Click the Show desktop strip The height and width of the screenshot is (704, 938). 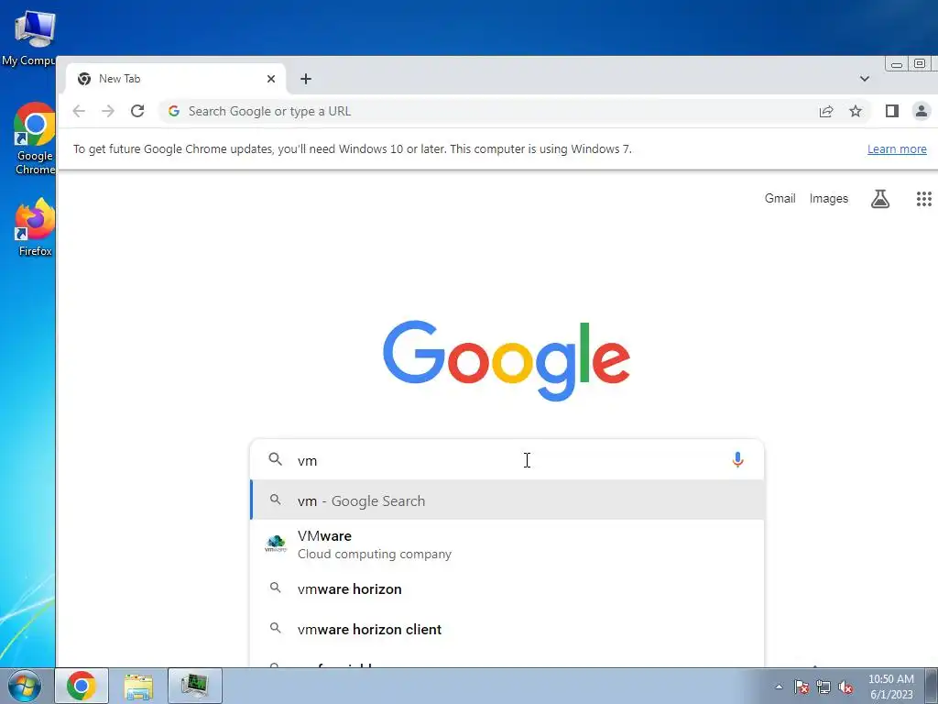click(932, 686)
